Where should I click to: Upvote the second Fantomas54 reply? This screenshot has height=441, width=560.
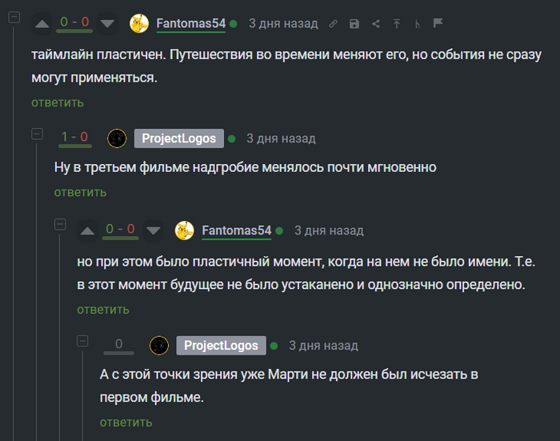tap(88, 231)
